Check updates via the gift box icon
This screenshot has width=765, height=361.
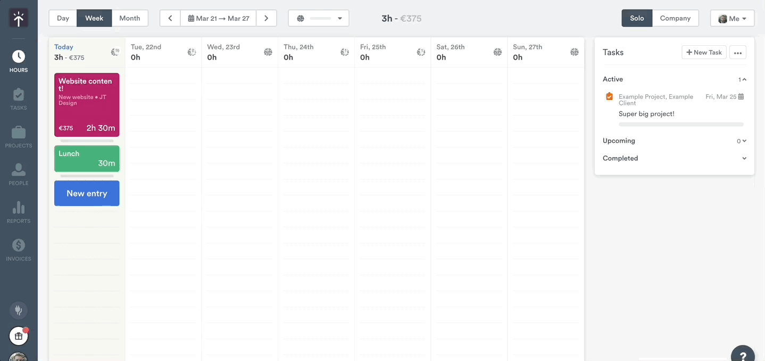coord(18,336)
